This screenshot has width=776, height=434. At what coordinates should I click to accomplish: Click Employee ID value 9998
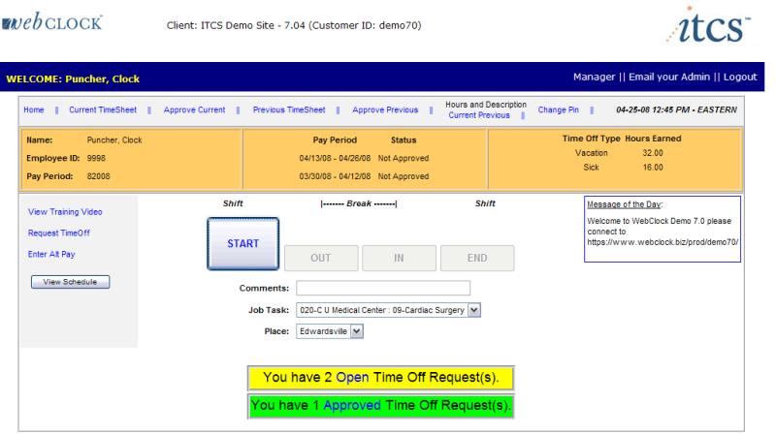[96, 158]
